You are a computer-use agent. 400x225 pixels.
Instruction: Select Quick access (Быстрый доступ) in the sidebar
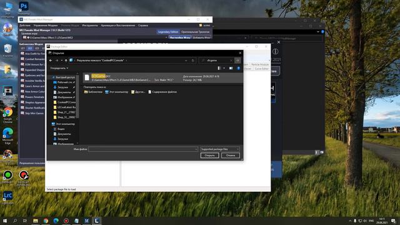coord(64,77)
